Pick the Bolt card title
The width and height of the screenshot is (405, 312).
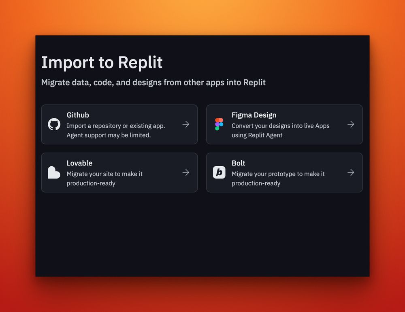(239, 163)
